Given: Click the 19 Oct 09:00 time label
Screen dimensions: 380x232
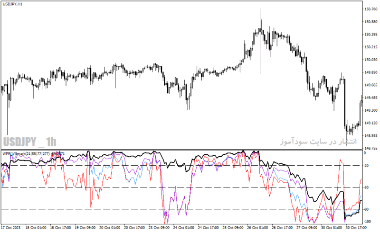Looking at the screenshot, I should pos(85,228).
